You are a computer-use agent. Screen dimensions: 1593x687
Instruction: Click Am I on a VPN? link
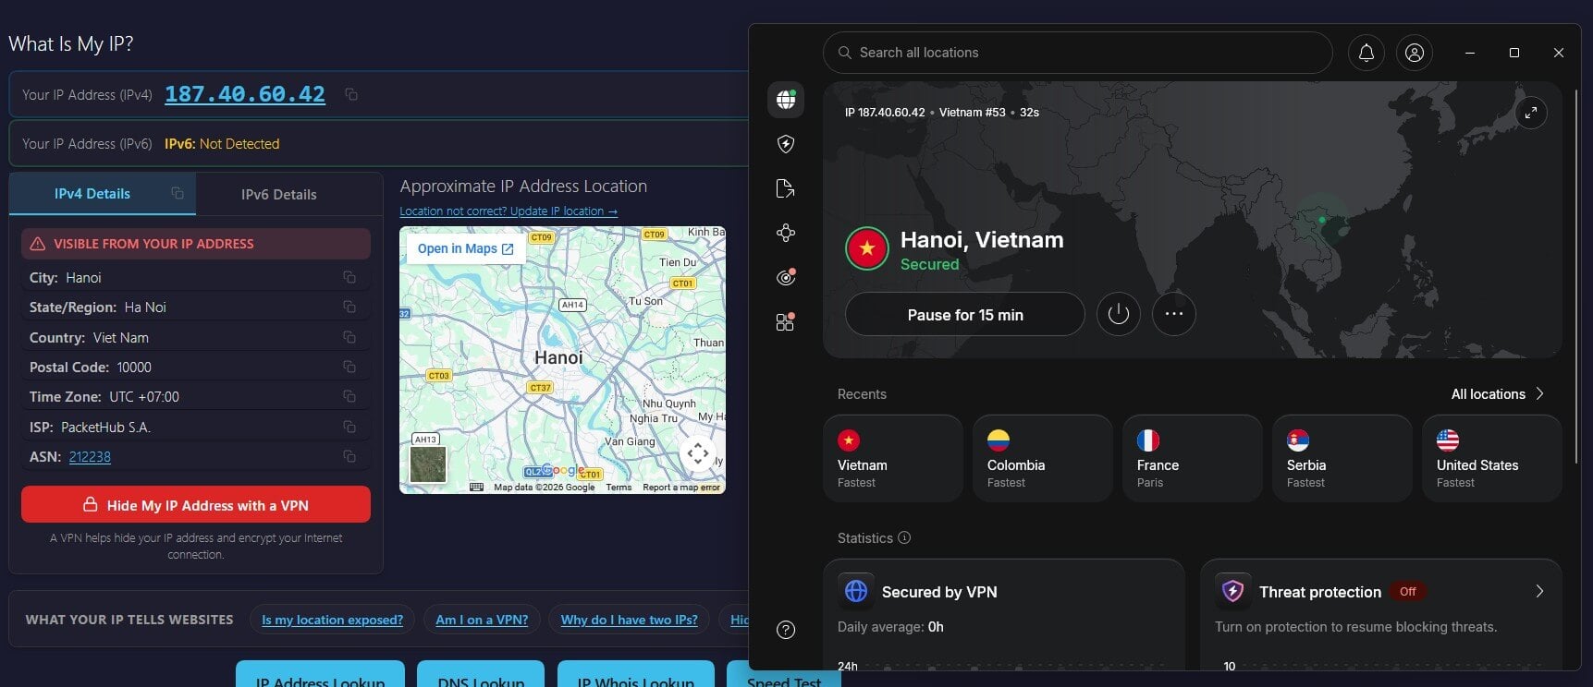click(482, 620)
